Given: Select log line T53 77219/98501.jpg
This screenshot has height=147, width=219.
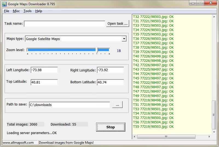Looking at the screenshot, I should [x=153, y=109].
